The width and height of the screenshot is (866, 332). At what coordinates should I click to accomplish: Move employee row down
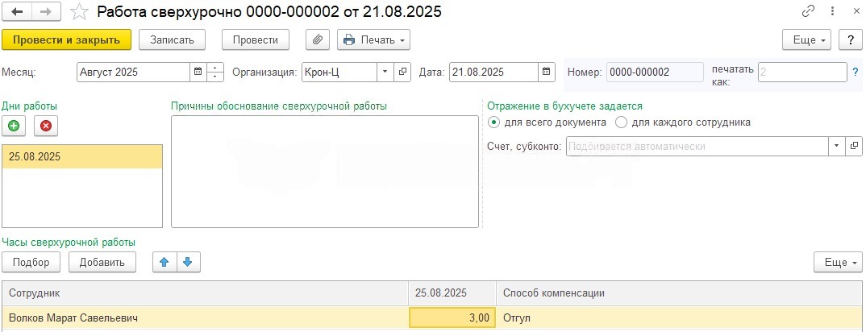coord(187,262)
